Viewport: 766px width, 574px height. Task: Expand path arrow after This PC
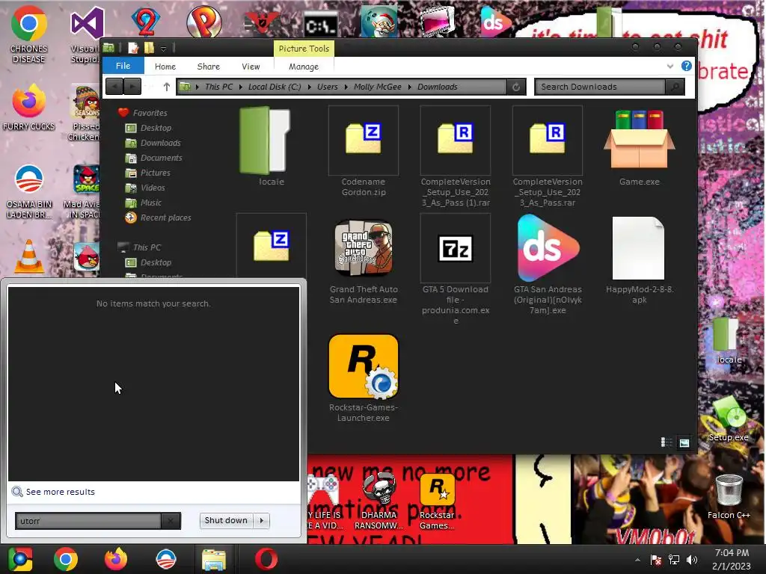pos(241,87)
